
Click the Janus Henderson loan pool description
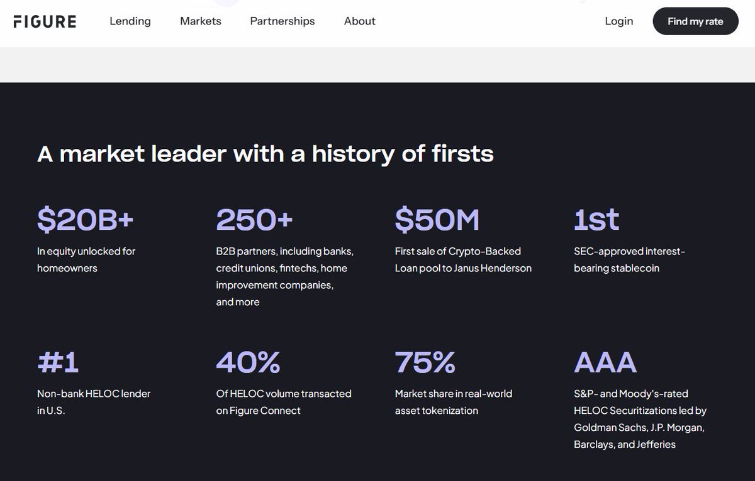coord(463,259)
